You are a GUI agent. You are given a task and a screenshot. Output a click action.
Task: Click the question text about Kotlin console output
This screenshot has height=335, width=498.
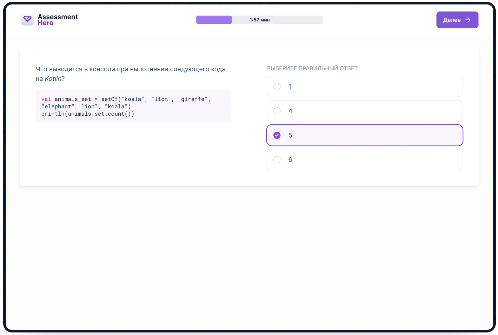pyautogui.click(x=131, y=74)
